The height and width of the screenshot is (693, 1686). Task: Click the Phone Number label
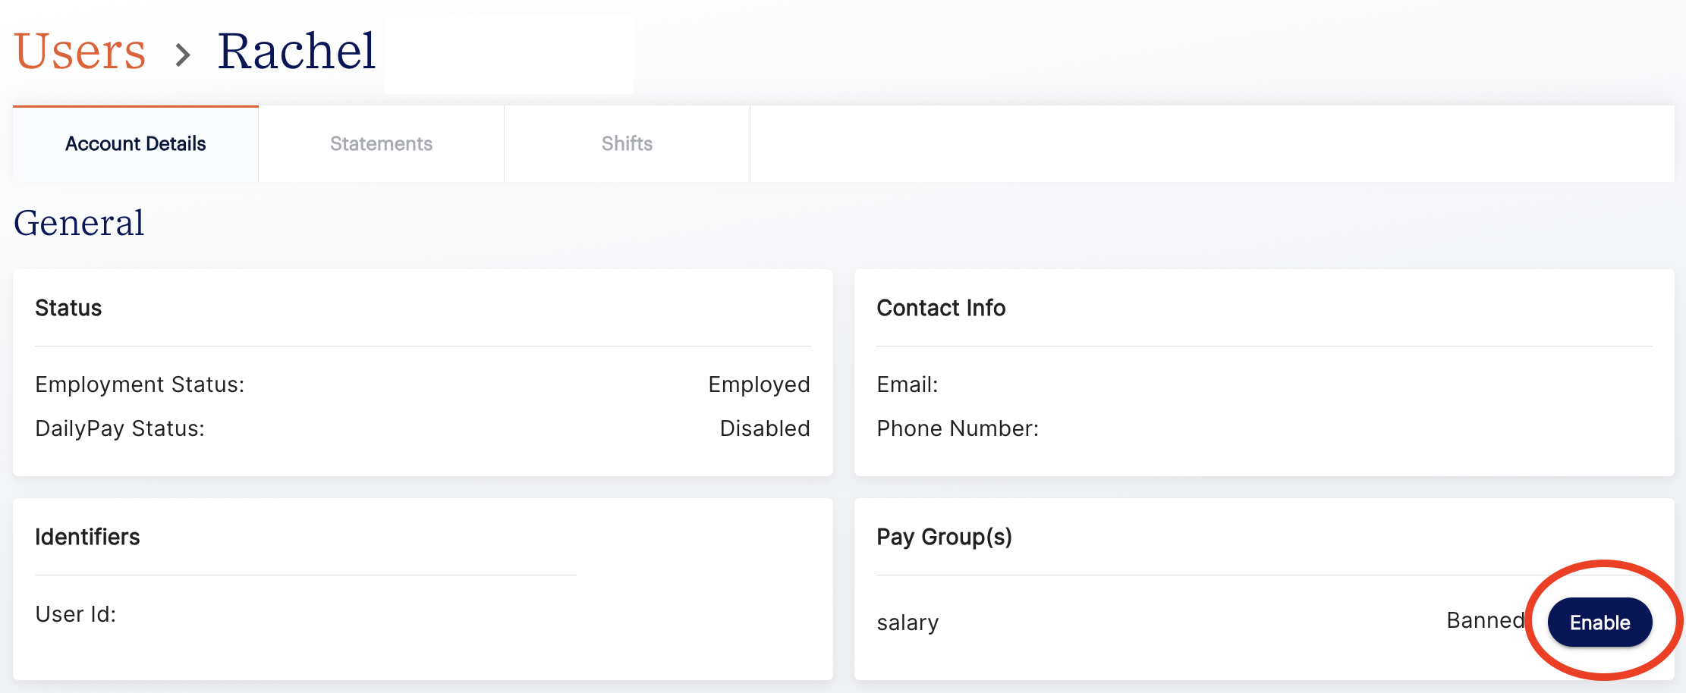(x=958, y=428)
